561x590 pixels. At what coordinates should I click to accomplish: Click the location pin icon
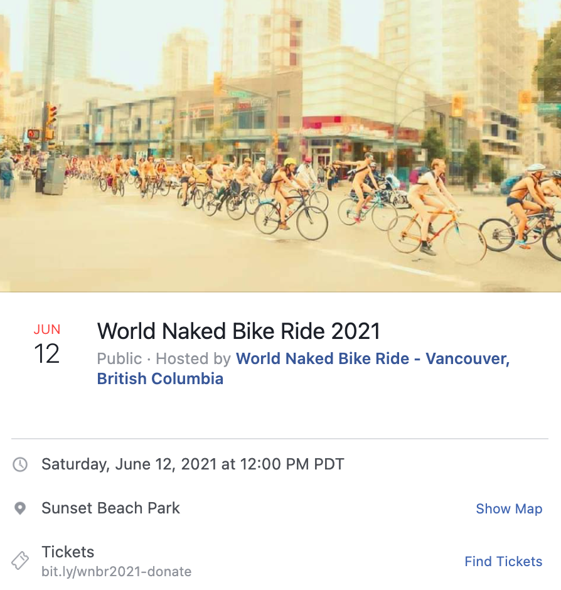20,508
